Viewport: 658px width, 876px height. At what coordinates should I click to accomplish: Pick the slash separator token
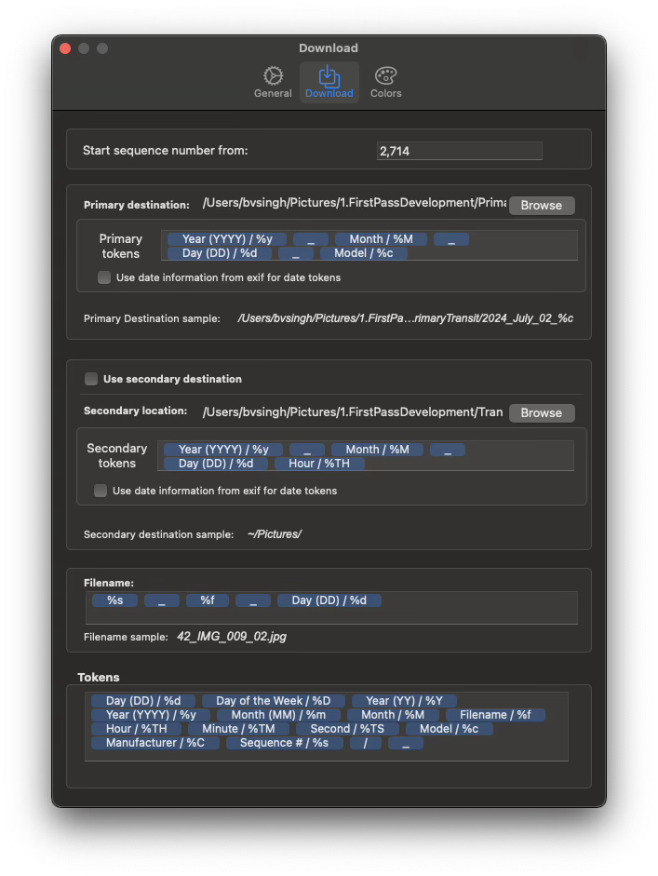point(366,743)
